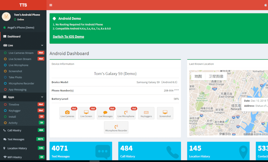
Task: Click the Google logo on the map
Action: tap(197, 133)
